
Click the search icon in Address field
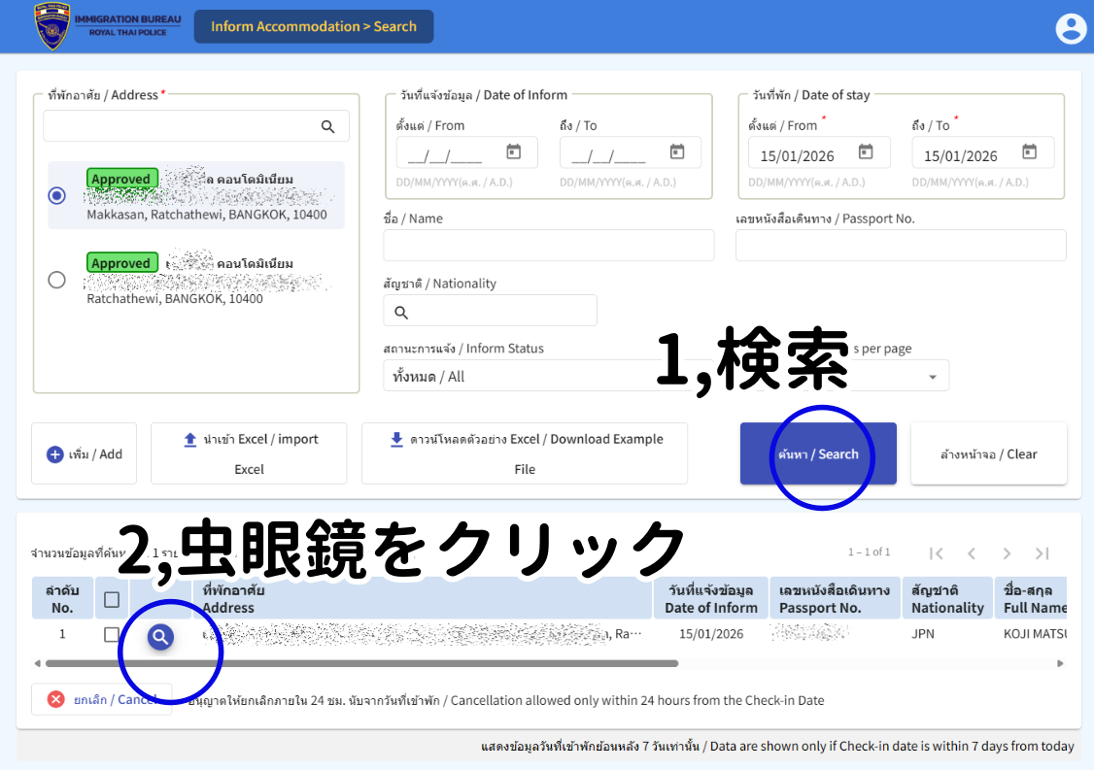coord(328,126)
